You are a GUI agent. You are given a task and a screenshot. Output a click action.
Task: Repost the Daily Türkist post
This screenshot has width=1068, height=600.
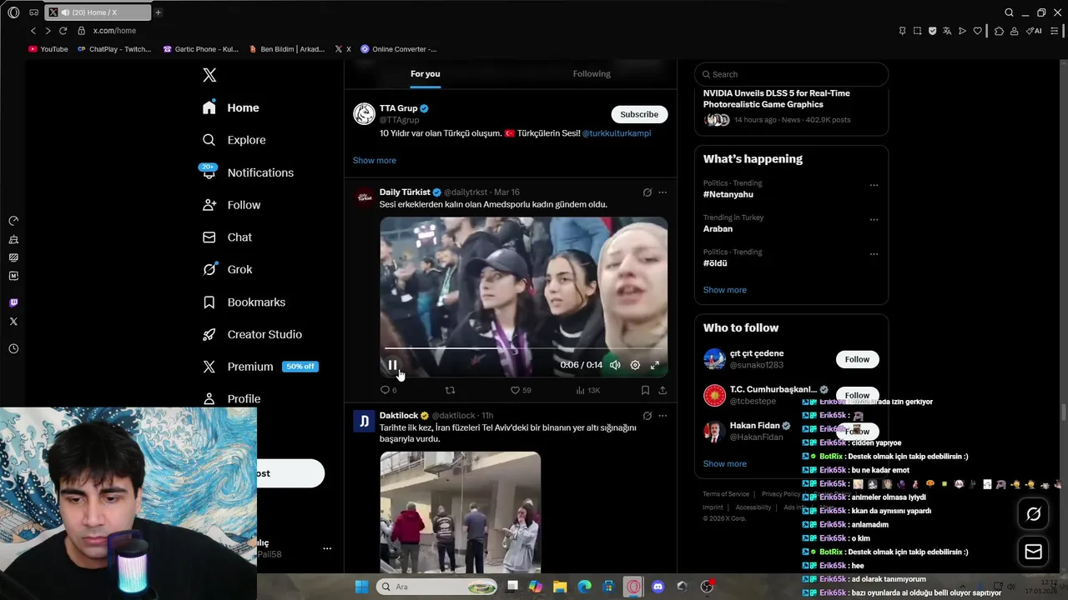[451, 390]
